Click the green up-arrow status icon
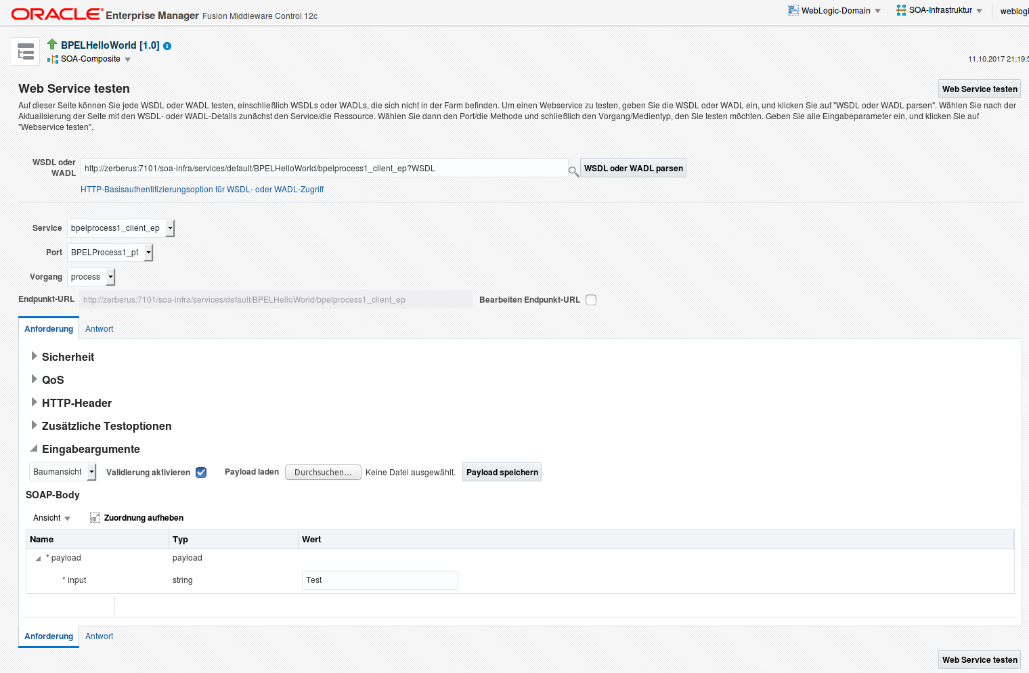 click(x=51, y=45)
